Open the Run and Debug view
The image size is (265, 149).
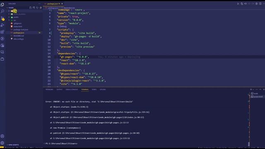click(2, 25)
